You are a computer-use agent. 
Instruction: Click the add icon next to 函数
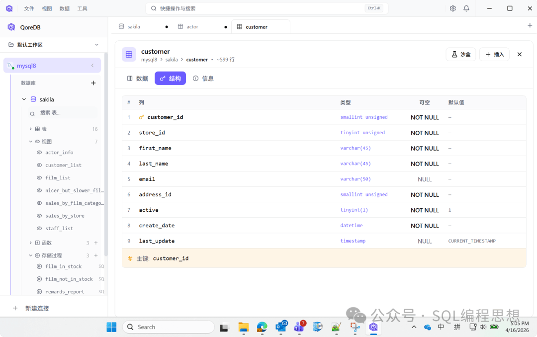[x=96, y=243]
